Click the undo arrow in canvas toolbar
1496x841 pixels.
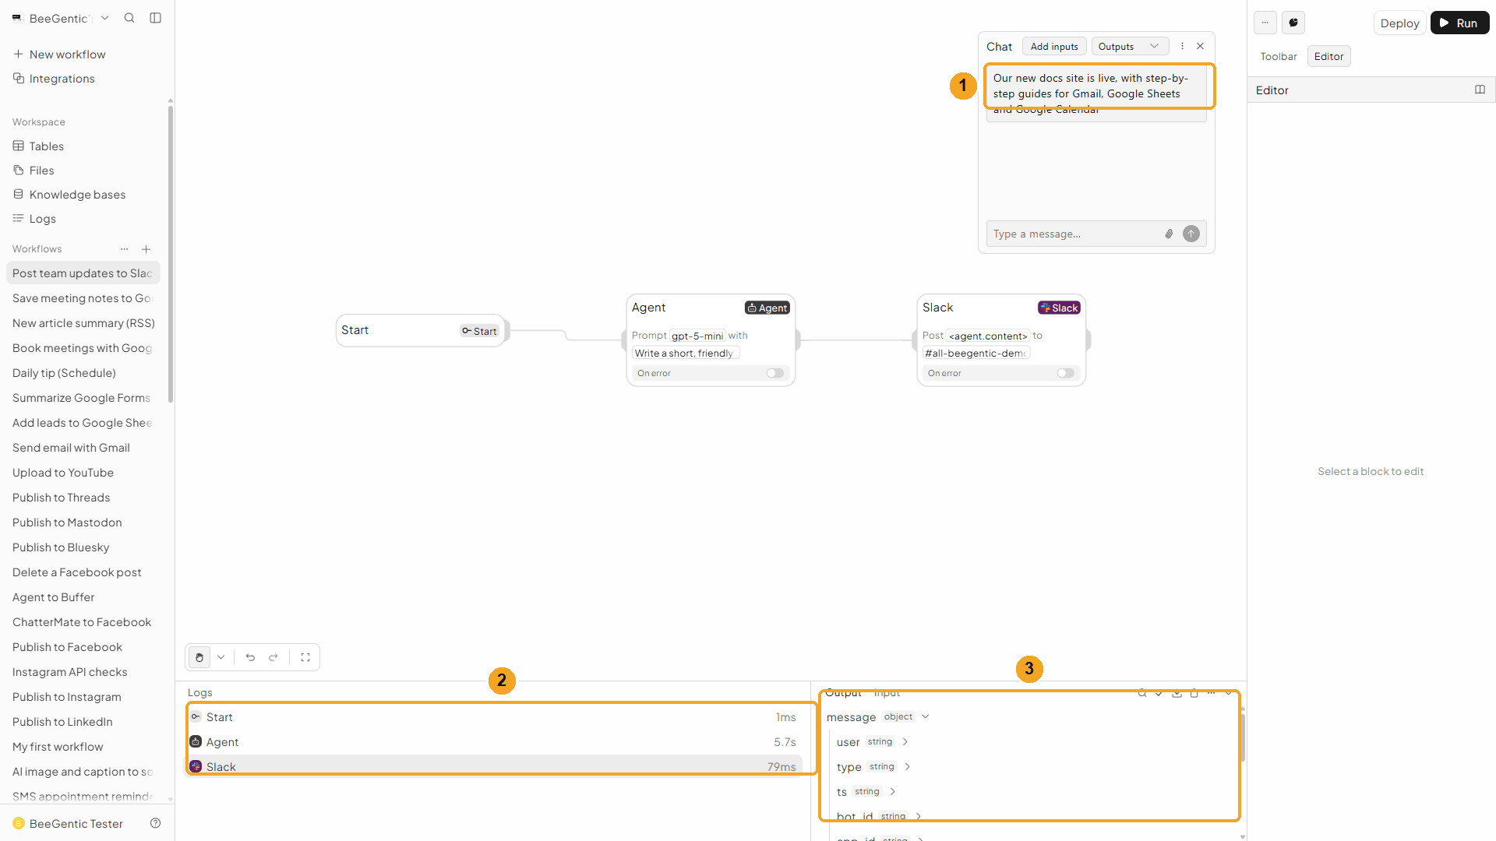pyautogui.click(x=250, y=657)
